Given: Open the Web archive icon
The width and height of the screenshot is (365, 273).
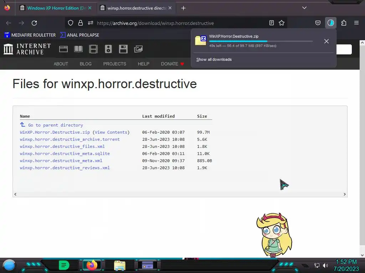Looking at the screenshot, I should click(x=63, y=49).
